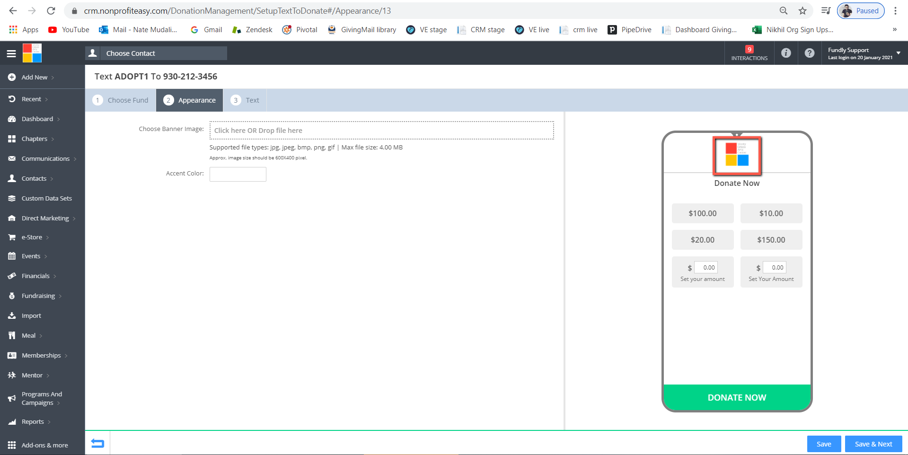The width and height of the screenshot is (908, 455).
Task: Open the help question mark icon
Action: [810, 53]
